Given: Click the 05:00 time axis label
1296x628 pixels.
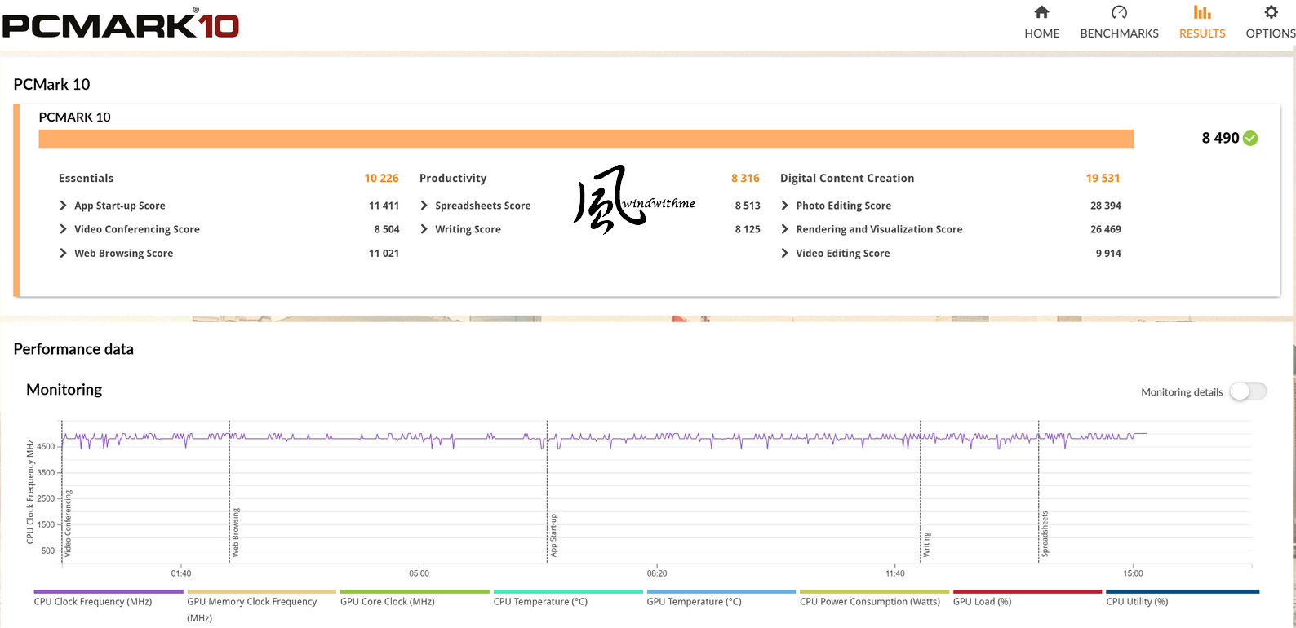Looking at the screenshot, I should coord(419,573).
